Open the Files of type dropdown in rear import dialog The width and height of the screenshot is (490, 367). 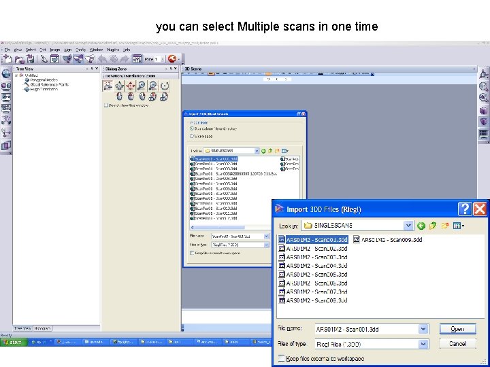point(267,245)
